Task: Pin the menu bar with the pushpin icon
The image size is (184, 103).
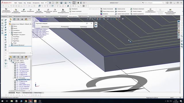Action: [46, 3]
